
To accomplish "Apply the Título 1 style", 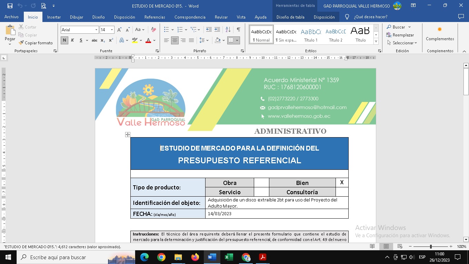I will coord(311,34).
